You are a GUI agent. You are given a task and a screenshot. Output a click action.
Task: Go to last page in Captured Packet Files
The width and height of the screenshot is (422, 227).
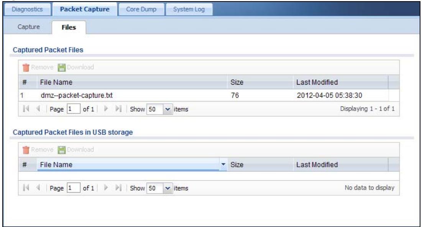(118, 109)
